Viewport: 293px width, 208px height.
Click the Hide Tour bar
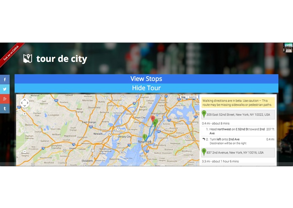(146, 88)
